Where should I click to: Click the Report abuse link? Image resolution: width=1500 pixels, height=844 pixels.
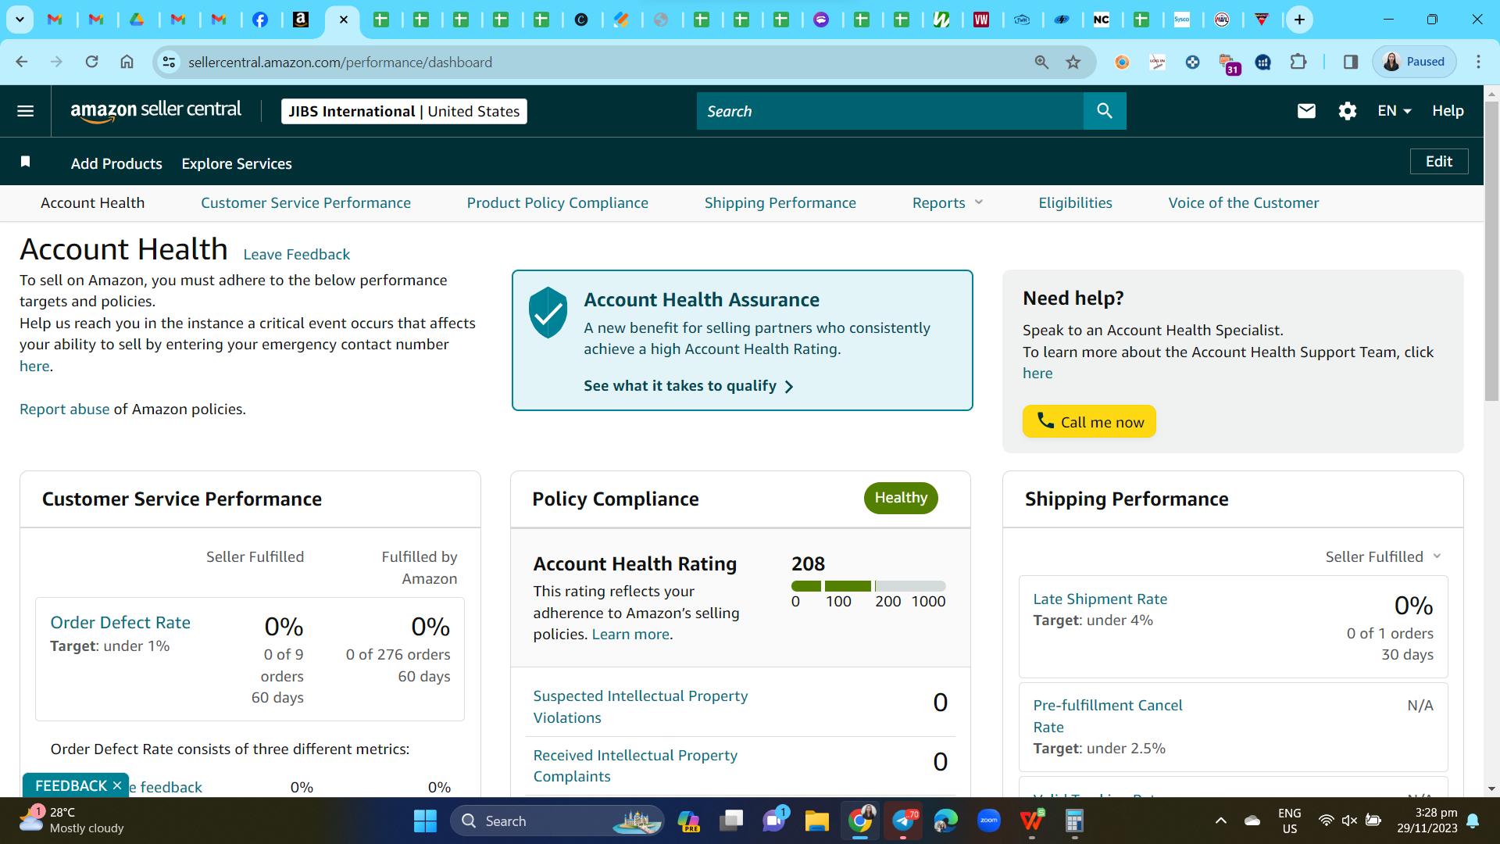point(65,409)
